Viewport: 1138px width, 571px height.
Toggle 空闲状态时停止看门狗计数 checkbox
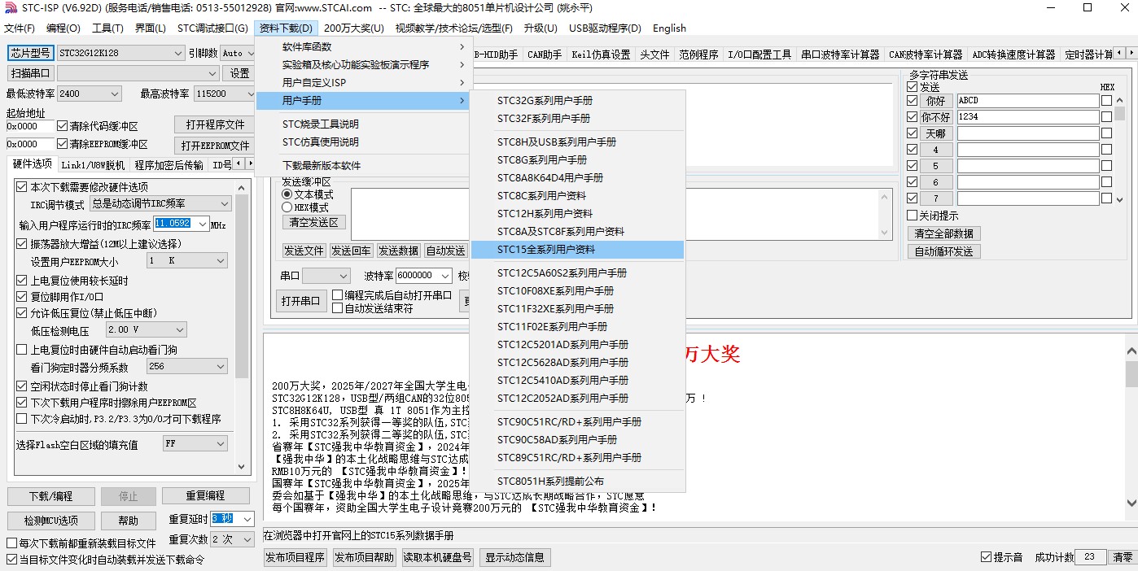[22, 386]
